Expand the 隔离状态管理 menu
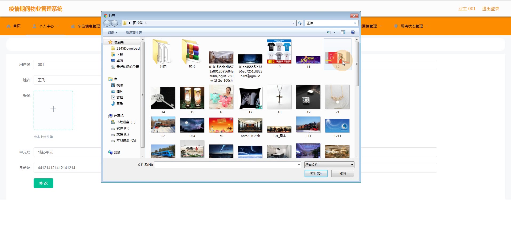This screenshot has height=249, width=511. (411, 26)
